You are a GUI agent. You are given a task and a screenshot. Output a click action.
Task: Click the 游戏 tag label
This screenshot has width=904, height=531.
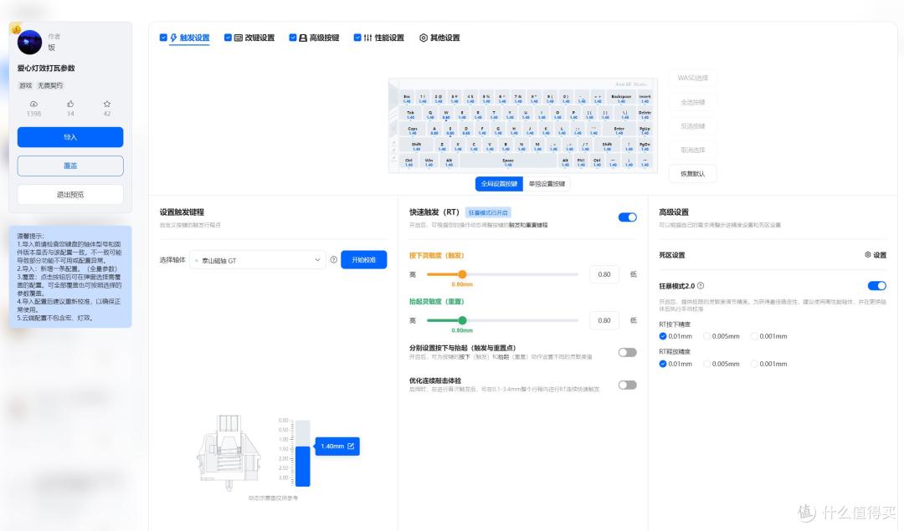click(x=25, y=85)
